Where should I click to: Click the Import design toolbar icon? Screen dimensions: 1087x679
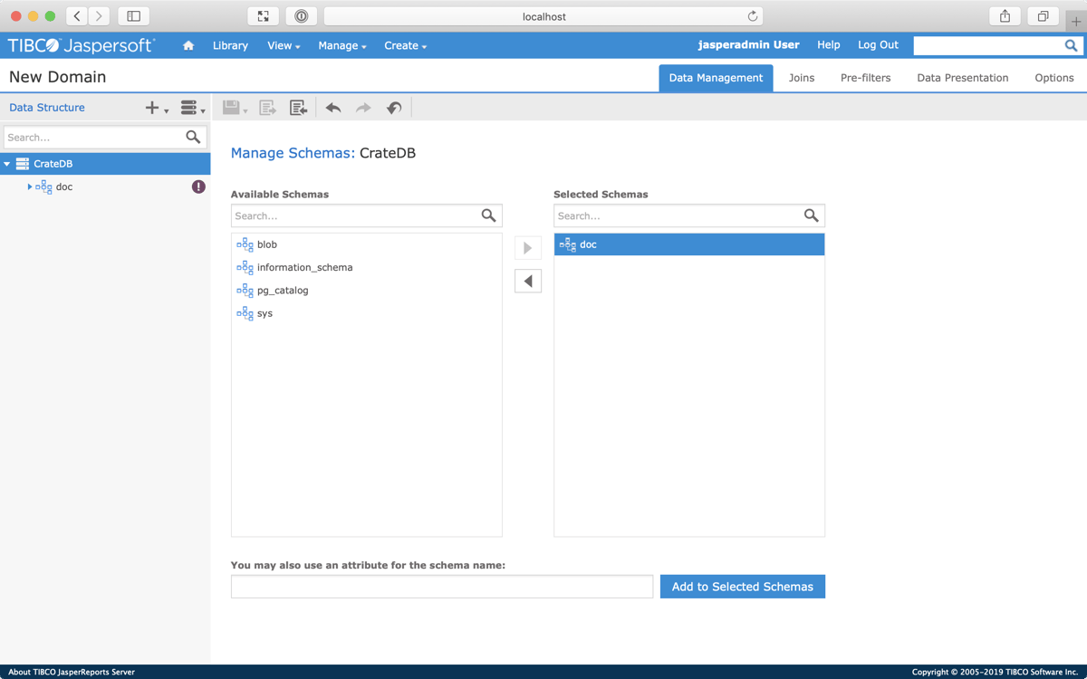point(298,108)
